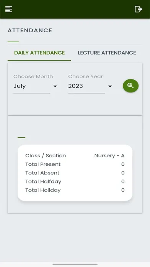
Task: Open the hamburger navigation menu
Action: pos(9,9)
